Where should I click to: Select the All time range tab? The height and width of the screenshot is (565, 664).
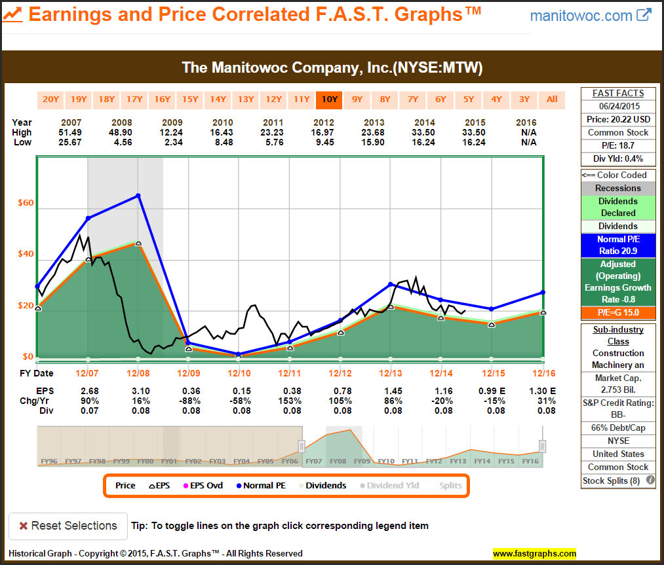552,100
